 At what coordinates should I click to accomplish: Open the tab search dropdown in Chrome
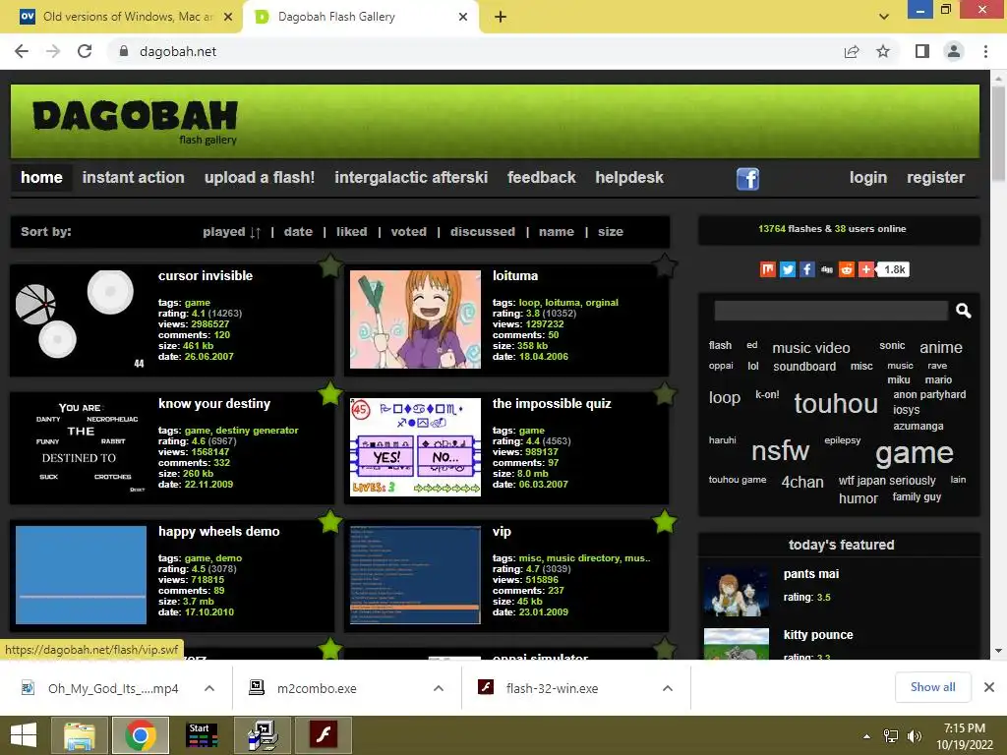884,17
